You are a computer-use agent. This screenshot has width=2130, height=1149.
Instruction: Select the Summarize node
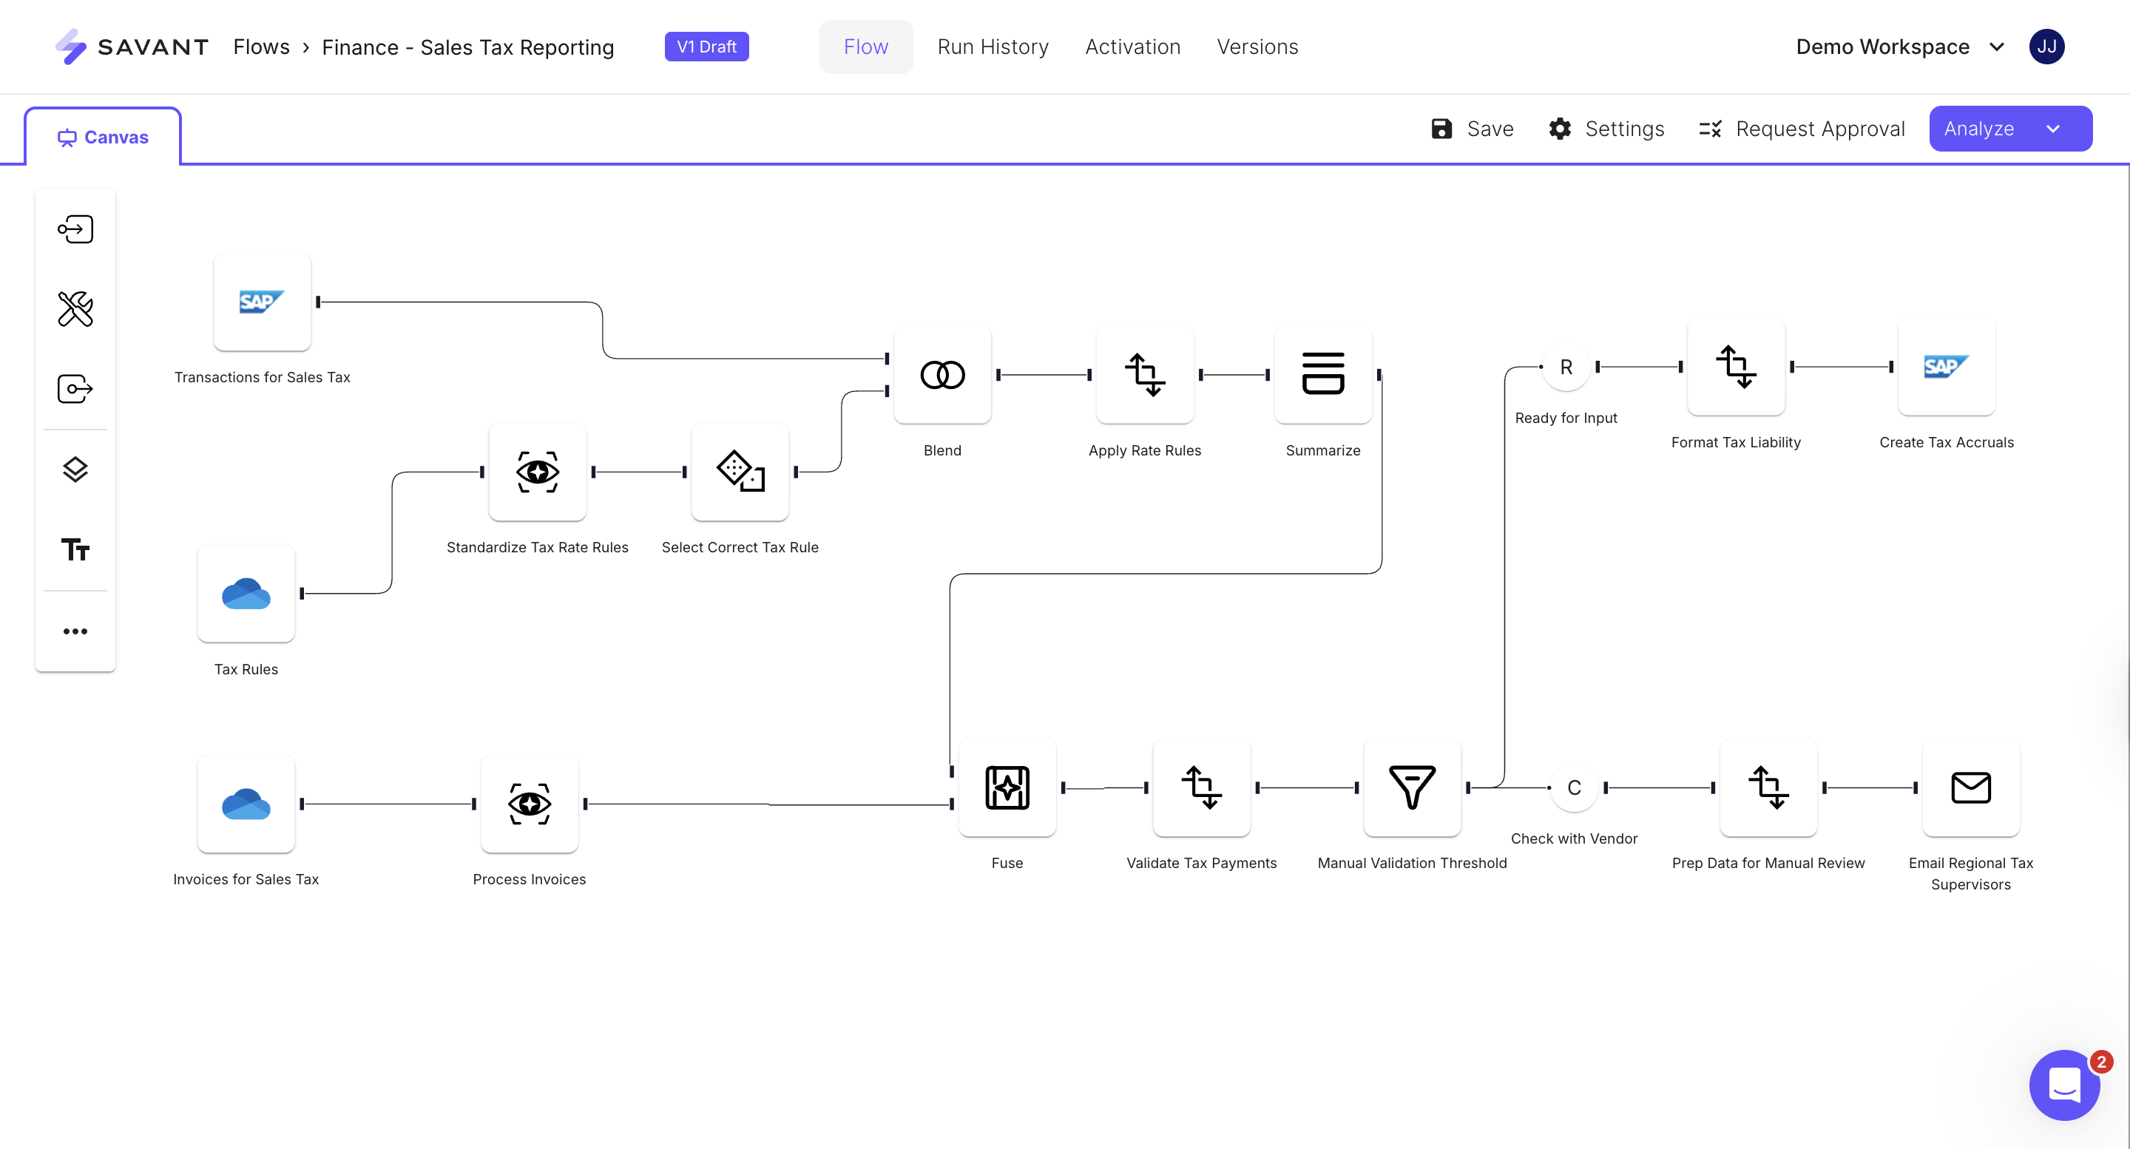[x=1322, y=374]
